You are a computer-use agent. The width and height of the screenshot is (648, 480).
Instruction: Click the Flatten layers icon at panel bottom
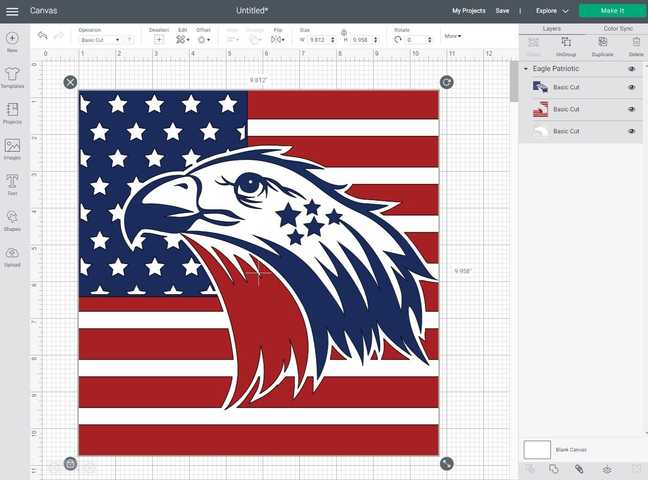coord(606,469)
